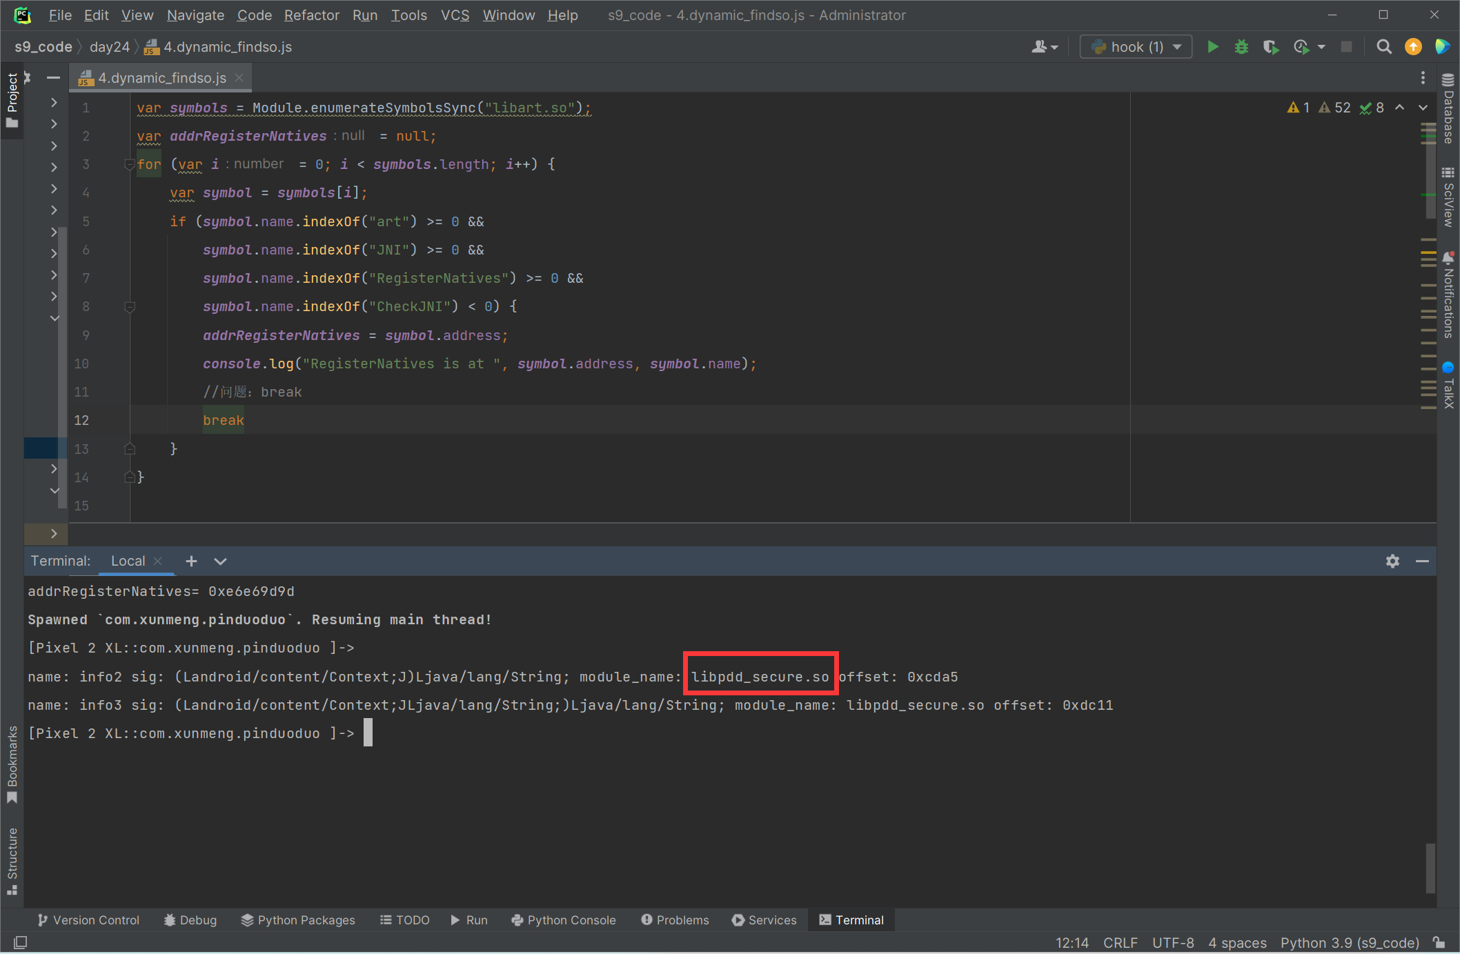Open the File menu
The height and width of the screenshot is (954, 1460).
click(x=60, y=15)
